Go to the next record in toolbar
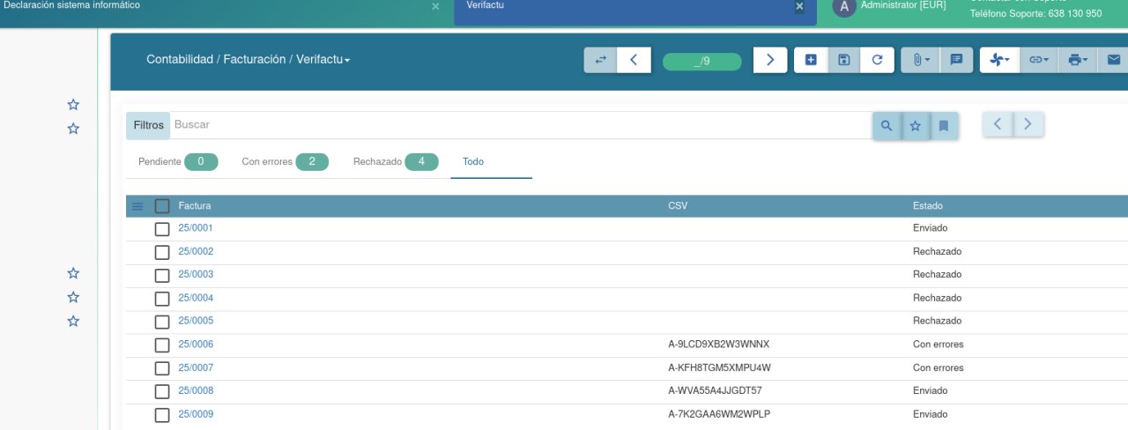This screenshot has width=1128, height=430. tap(770, 60)
